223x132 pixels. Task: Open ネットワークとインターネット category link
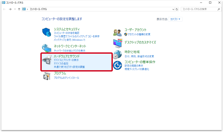pyautogui.click(x=70, y=46)
